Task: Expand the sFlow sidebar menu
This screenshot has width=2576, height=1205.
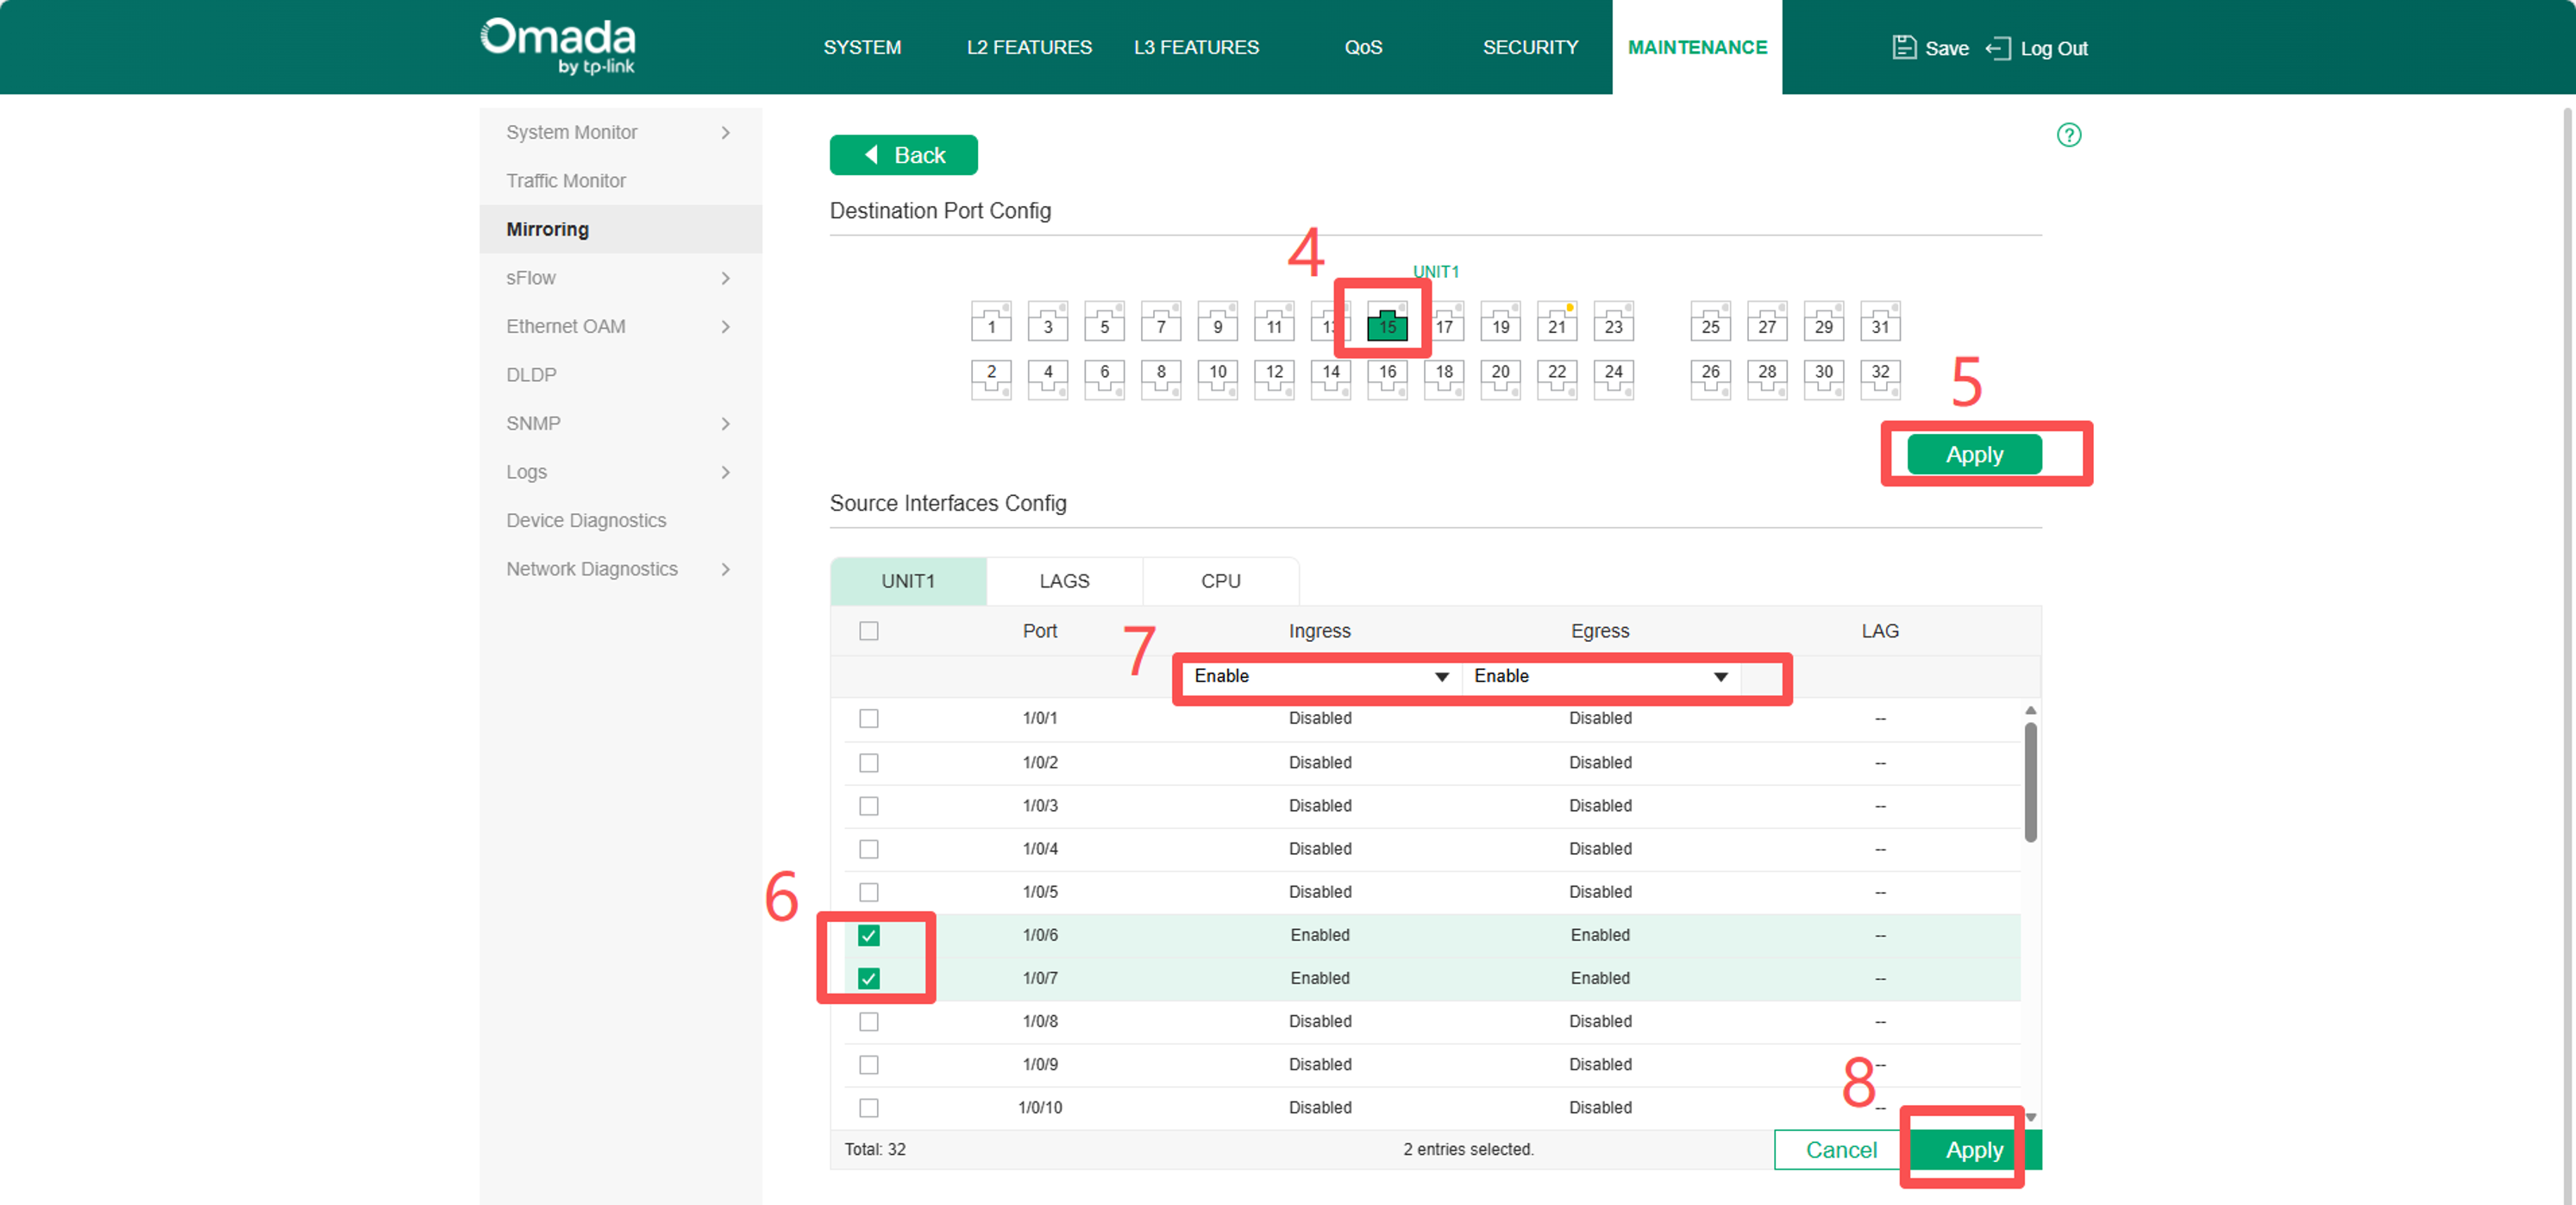Action: click(620, 278)
